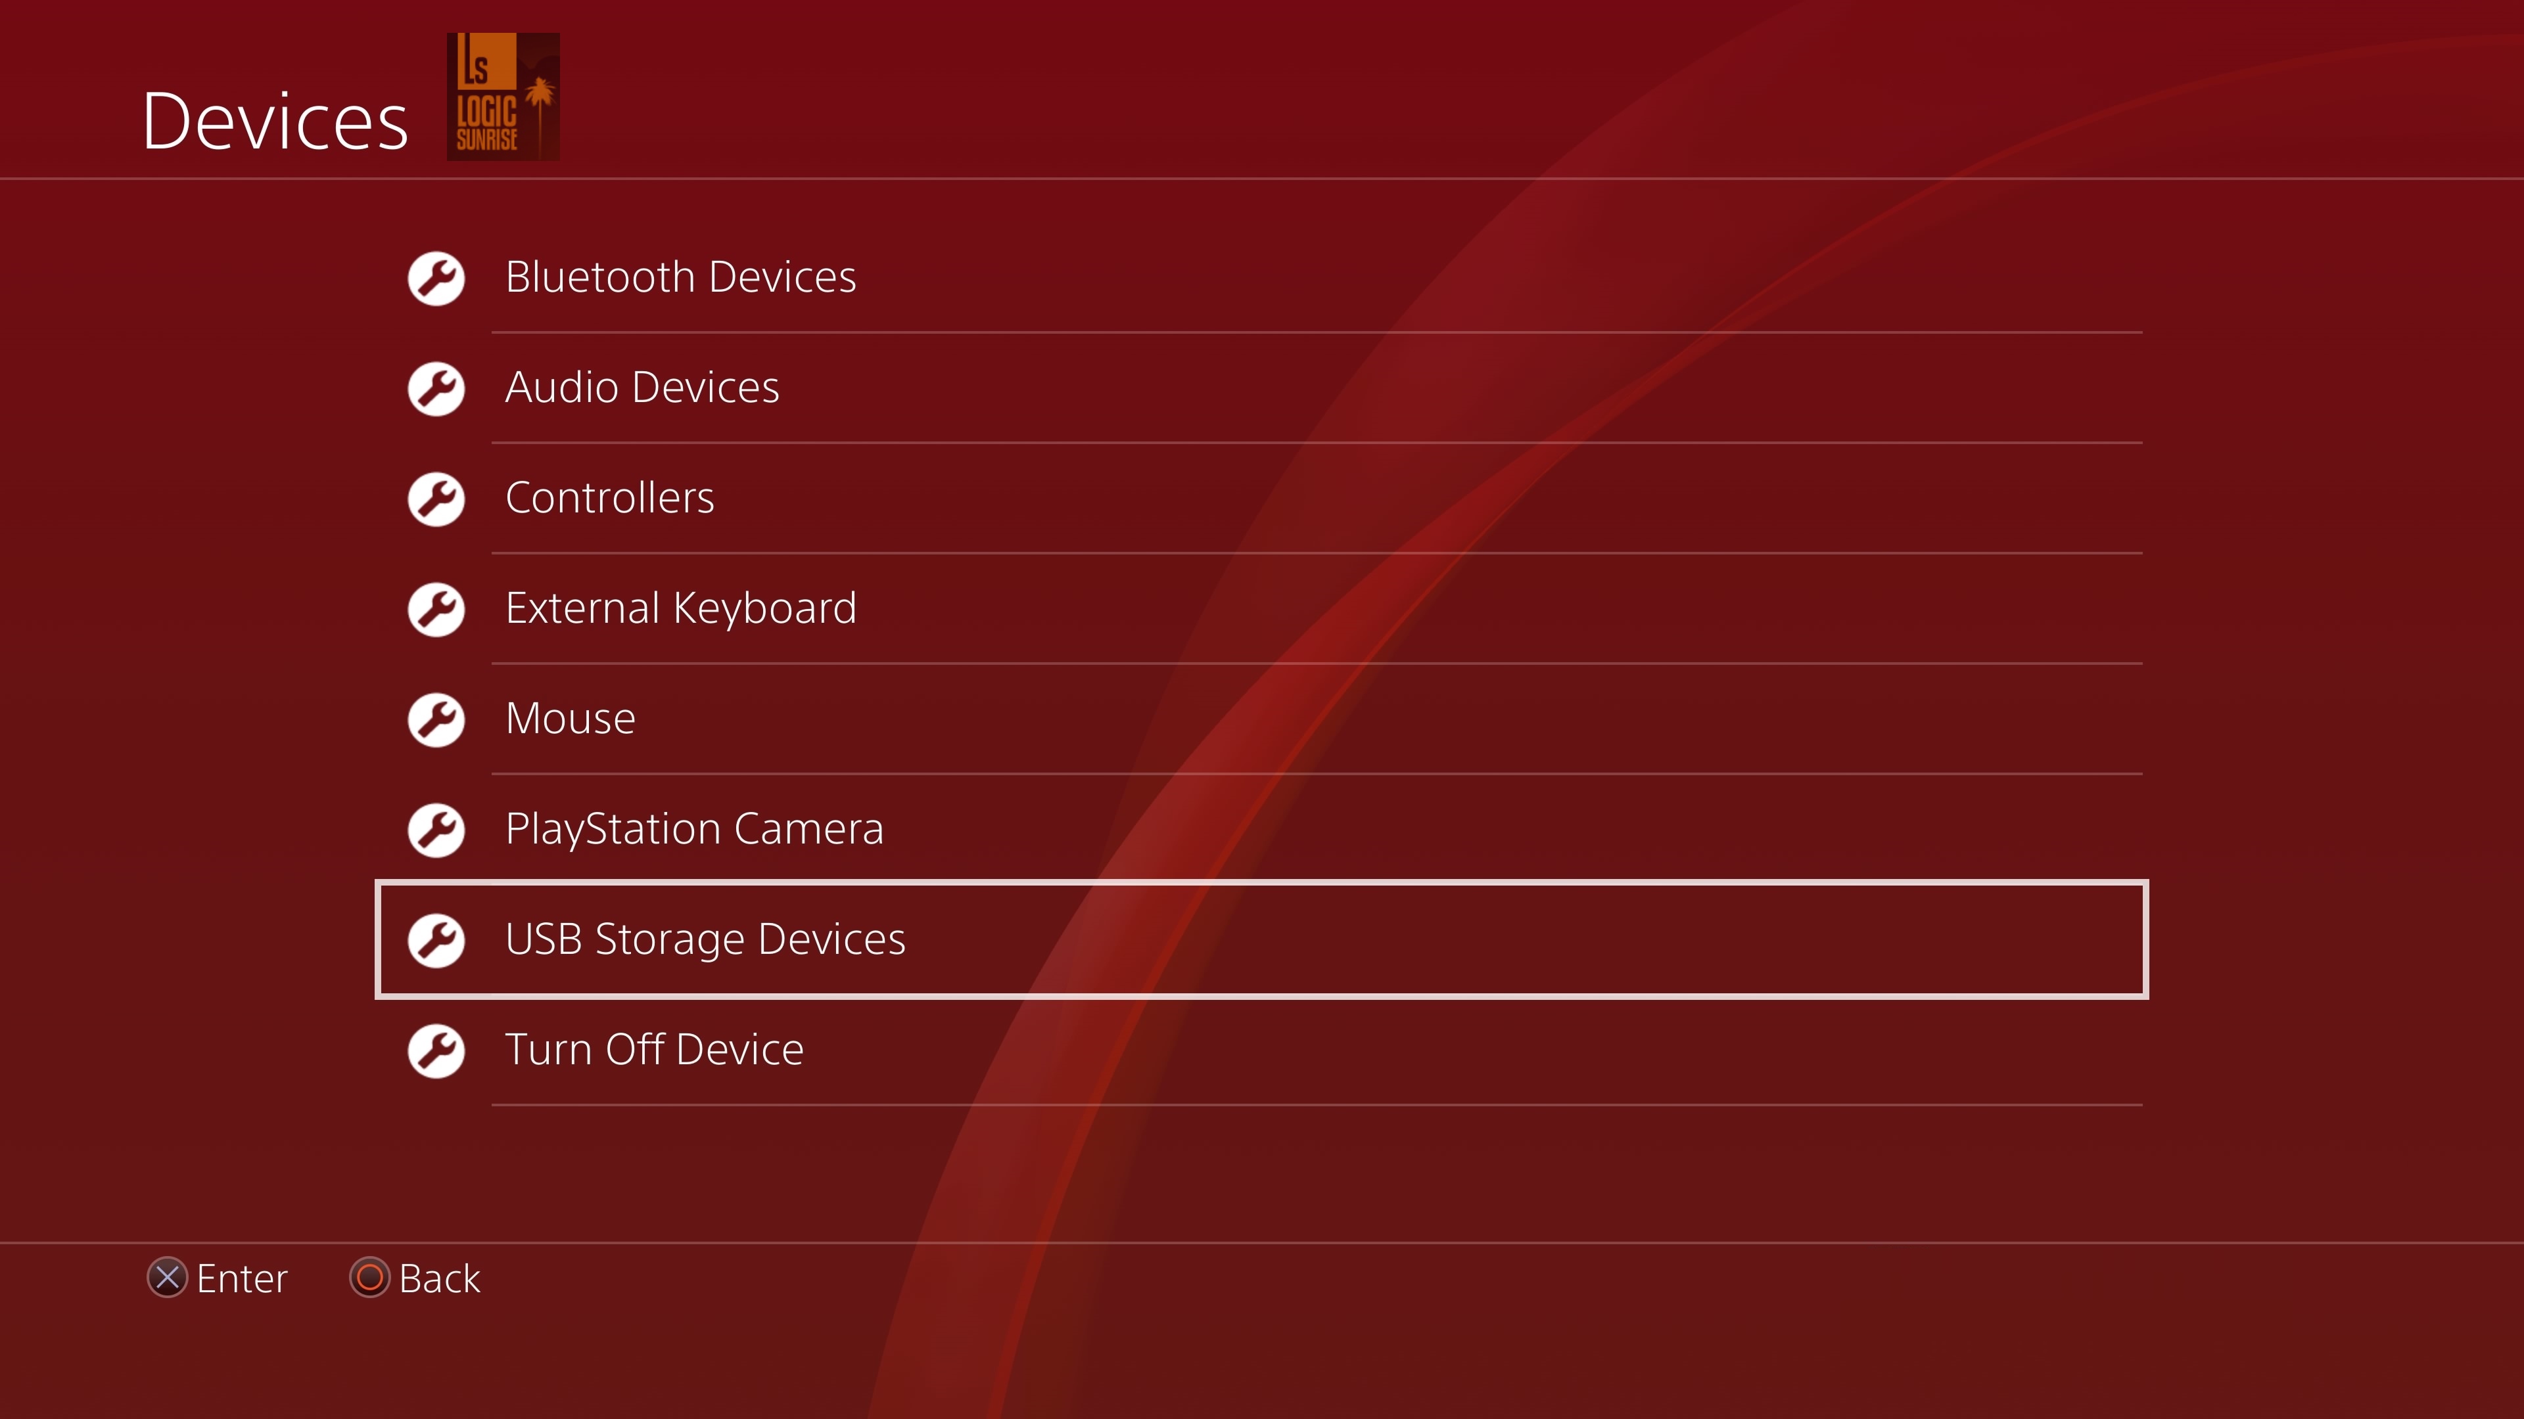Screen dimensions: 2524x1419
Task: Select the Turn Off Device entry
Action: coord(1261,1051)
